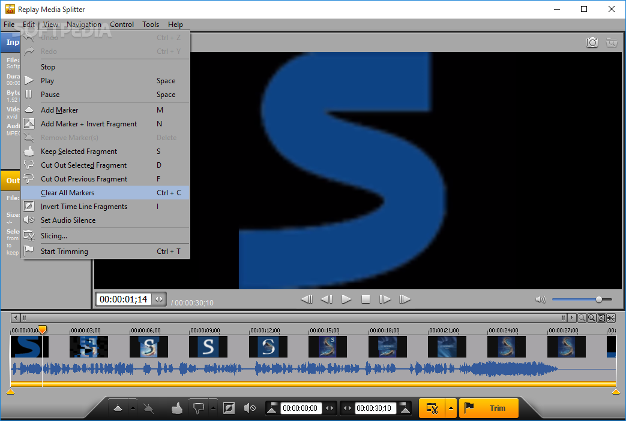Keep fragment with the thumbs-up icon
This screenshot has height=421, width=626.
(177, 408)
